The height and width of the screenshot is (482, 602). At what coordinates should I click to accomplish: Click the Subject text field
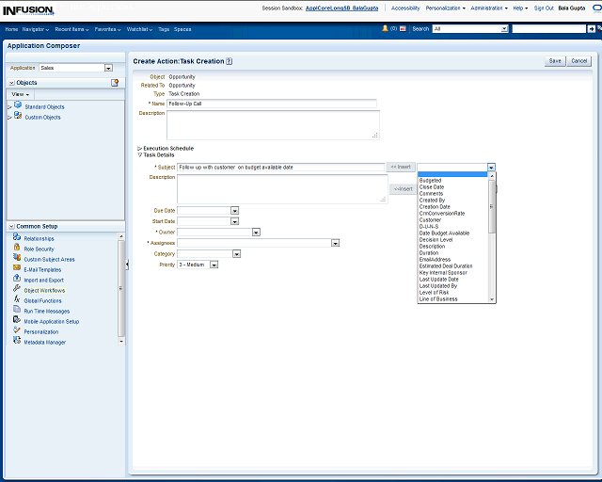click(280, 167)
